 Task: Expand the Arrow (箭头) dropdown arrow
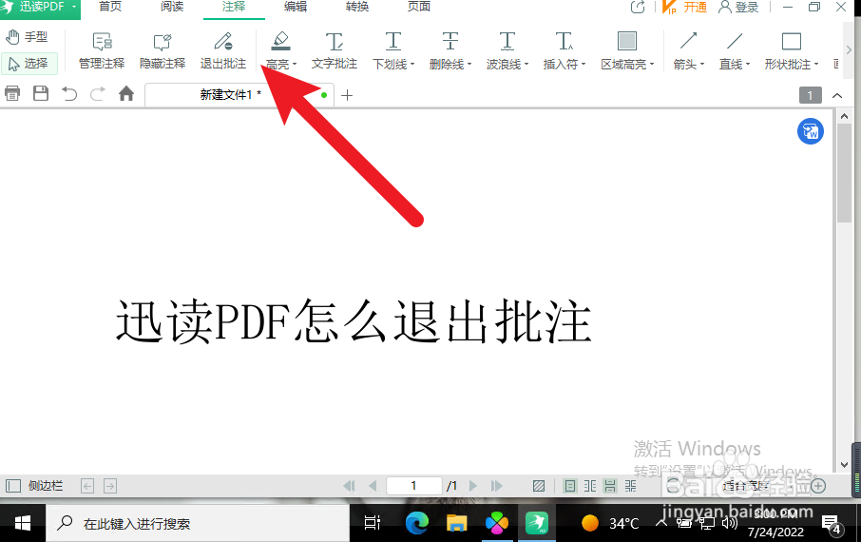(x=701, y=65)
